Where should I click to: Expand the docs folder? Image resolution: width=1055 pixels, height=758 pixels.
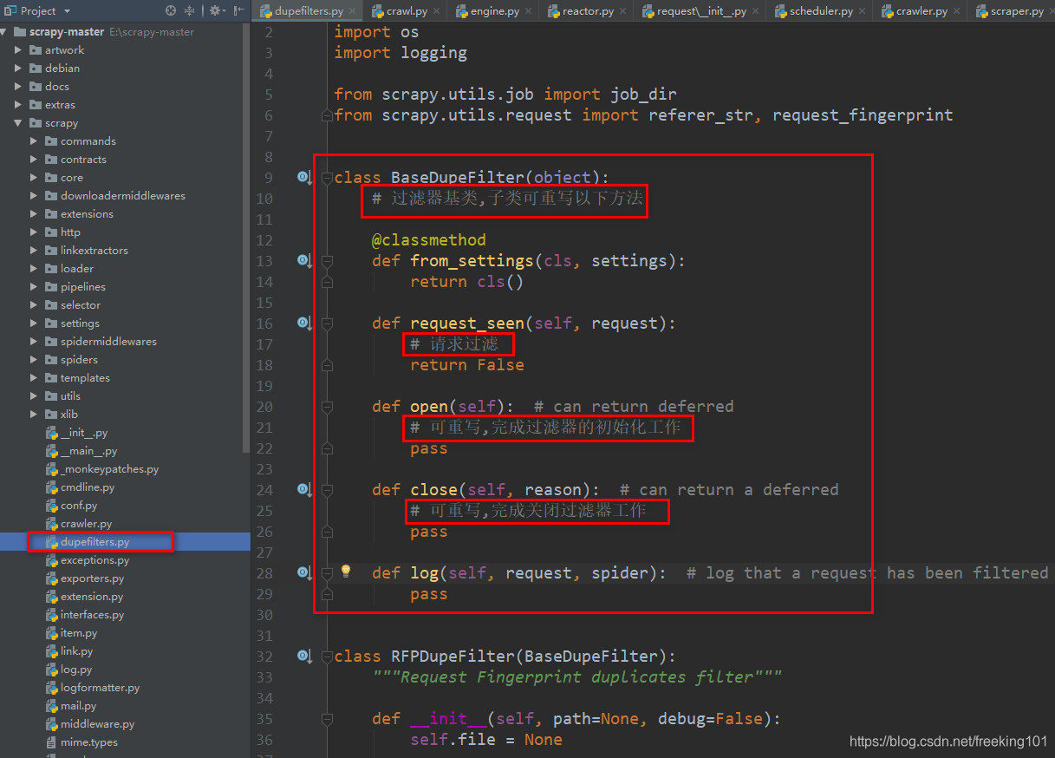pos(19,87)
